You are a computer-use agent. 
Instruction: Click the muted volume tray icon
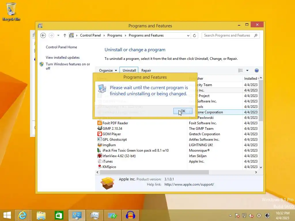251,216
